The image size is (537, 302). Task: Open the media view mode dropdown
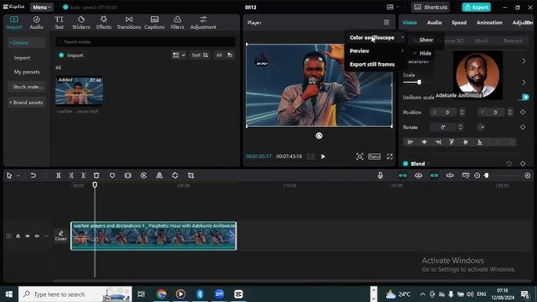coord(178,55)
